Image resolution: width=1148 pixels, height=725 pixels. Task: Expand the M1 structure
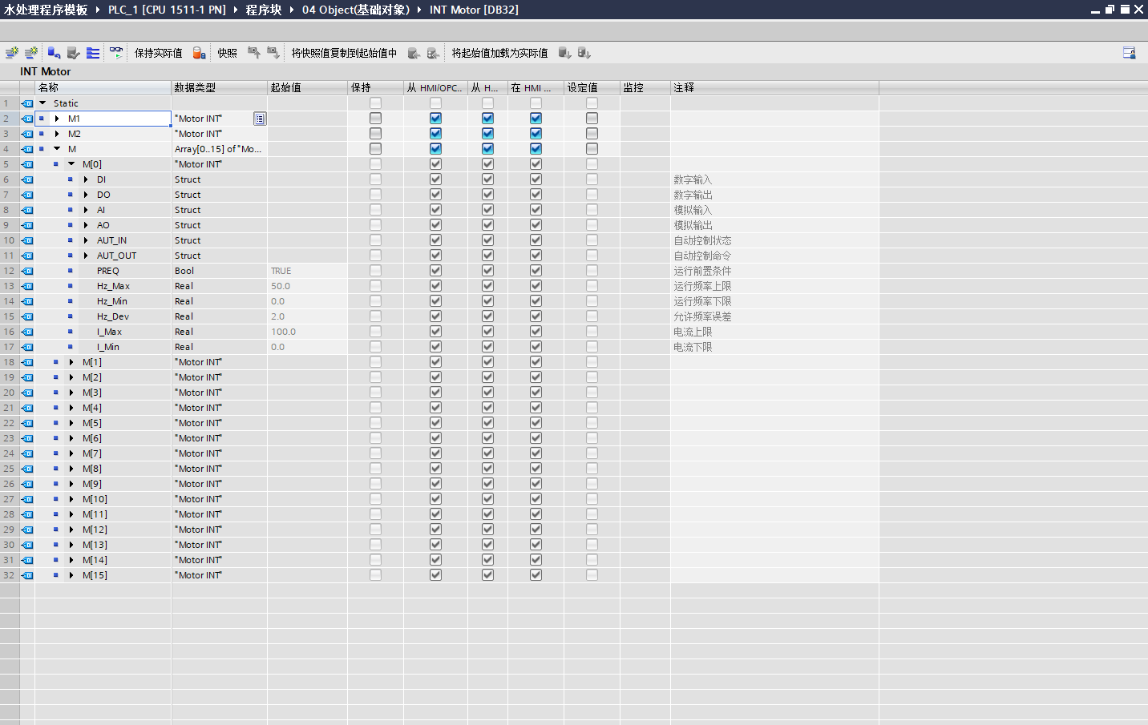(x=56, y=118)
